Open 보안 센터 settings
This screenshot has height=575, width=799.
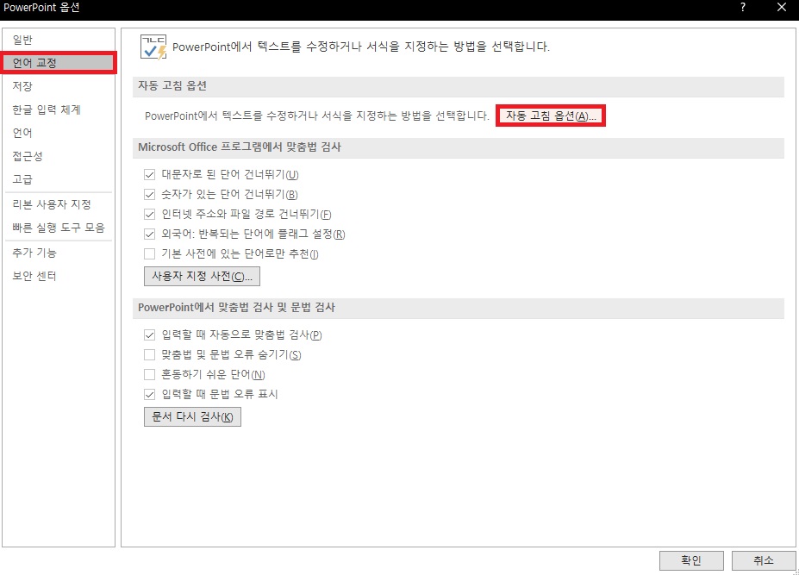(x=34, y=276)
